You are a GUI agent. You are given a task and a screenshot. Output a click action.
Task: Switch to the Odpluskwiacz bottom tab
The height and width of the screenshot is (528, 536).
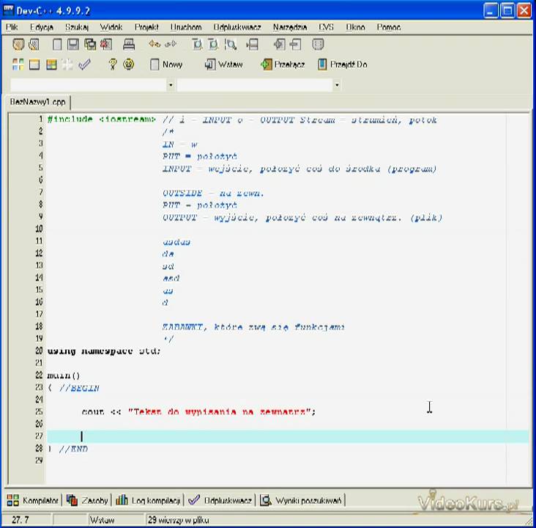220,500
